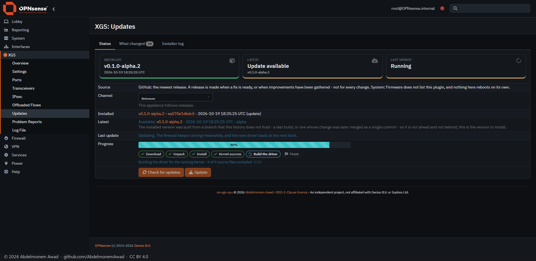Open the BSD-2-Clause licence link
Viewport: 536px width, 261px height.
click(x=292, y=192)
